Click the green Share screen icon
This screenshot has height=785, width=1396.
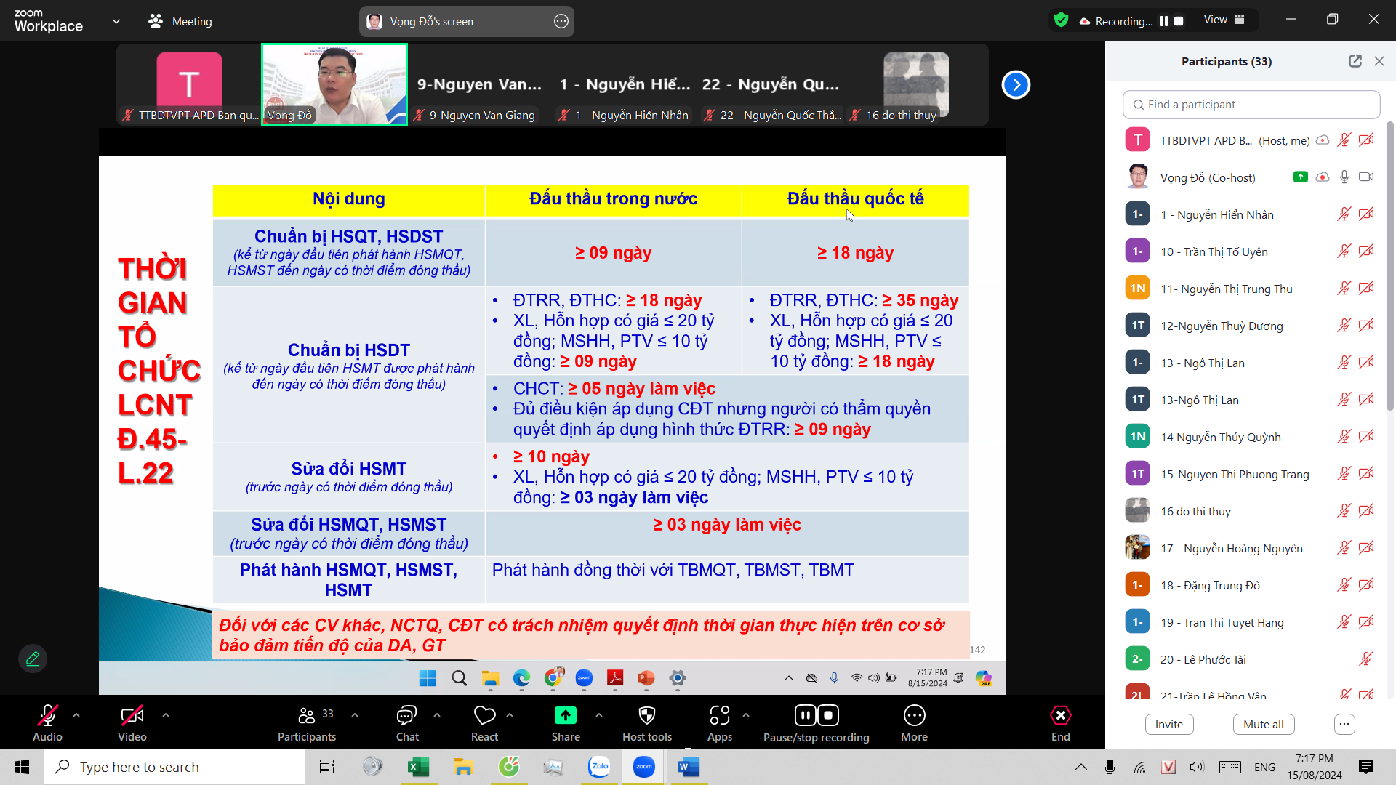[x=565, y=716]
